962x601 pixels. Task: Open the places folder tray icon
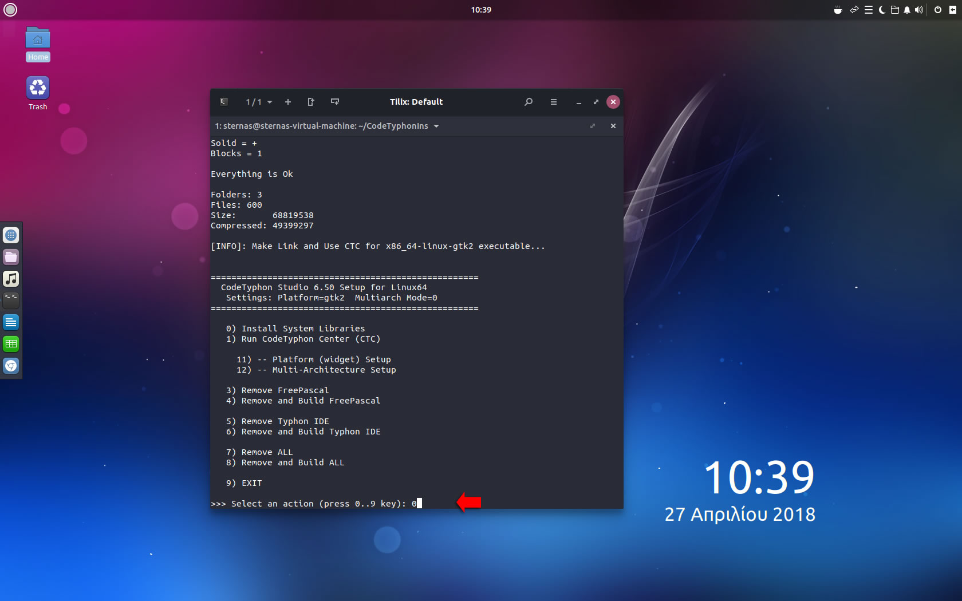[895, 10]
